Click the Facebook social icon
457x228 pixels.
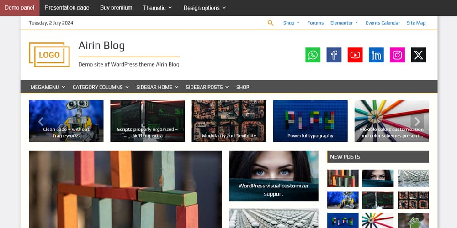[x=334, y=55]
